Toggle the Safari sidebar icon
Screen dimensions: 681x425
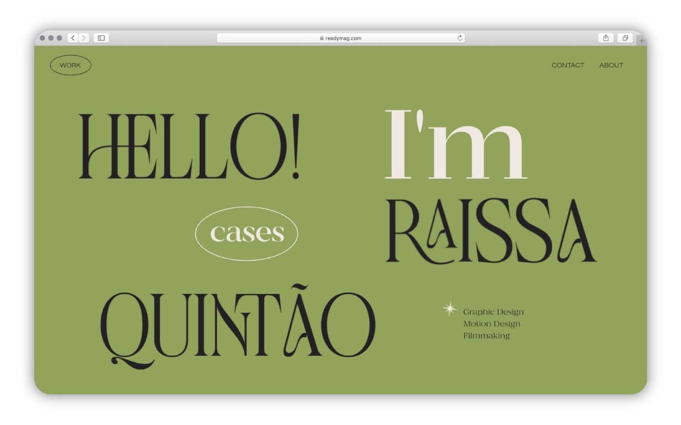(101, 38)
